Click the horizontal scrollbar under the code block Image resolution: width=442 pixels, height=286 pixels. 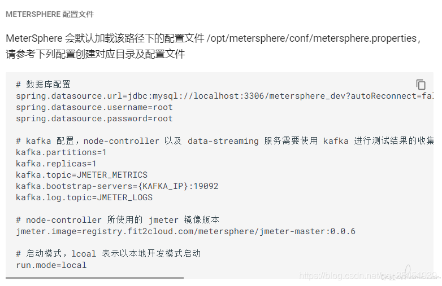(94, 278)
